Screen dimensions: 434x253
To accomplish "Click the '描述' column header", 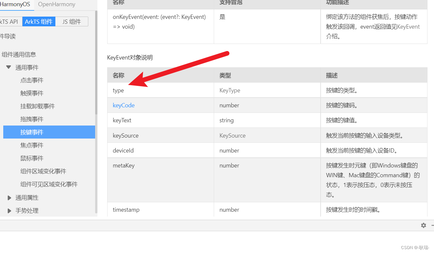I will pyautogui.click(x=374, y=75).
